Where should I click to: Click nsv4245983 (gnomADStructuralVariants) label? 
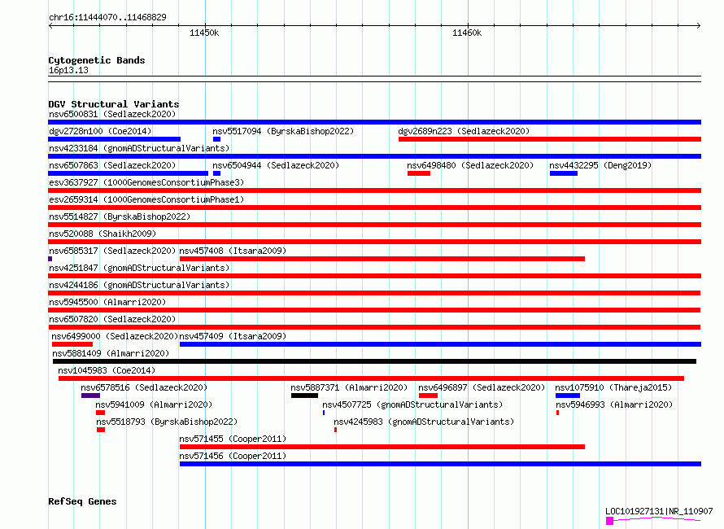click(424, 422)
